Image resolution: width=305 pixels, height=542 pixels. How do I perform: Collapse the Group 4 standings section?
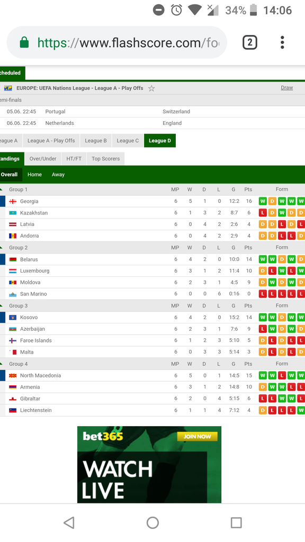tap(2, 364)
